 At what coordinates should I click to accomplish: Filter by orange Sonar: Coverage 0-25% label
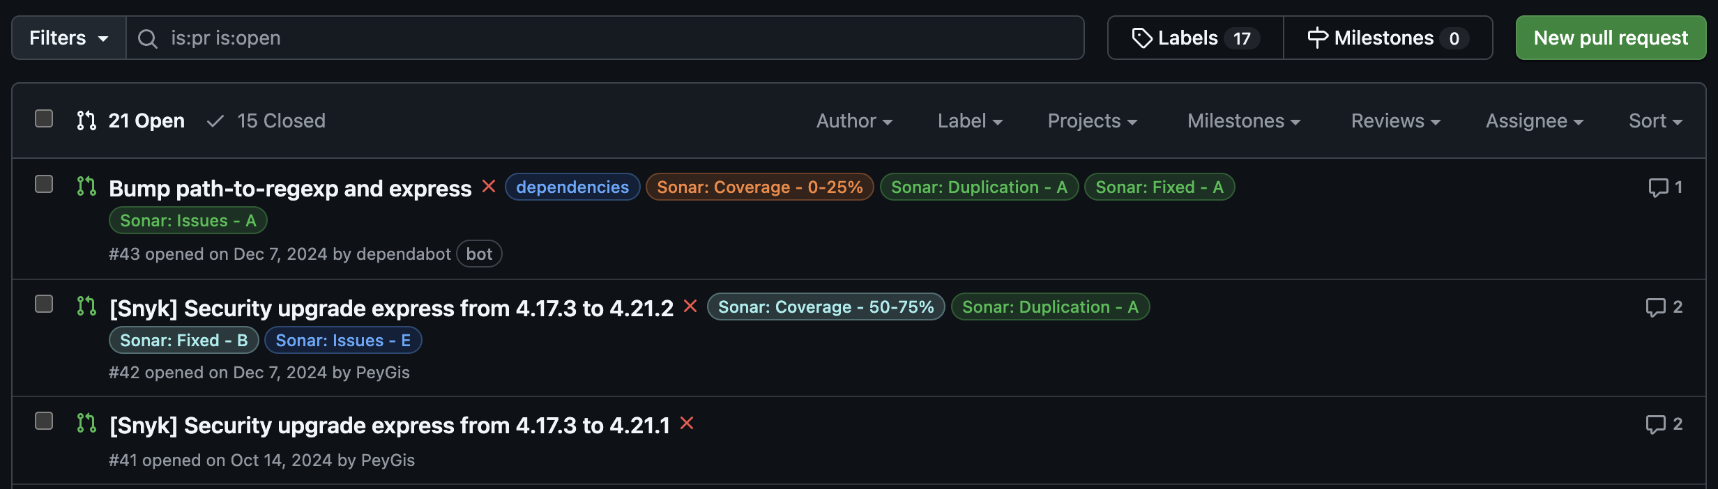pyautogui.click(x=759, y=187)
